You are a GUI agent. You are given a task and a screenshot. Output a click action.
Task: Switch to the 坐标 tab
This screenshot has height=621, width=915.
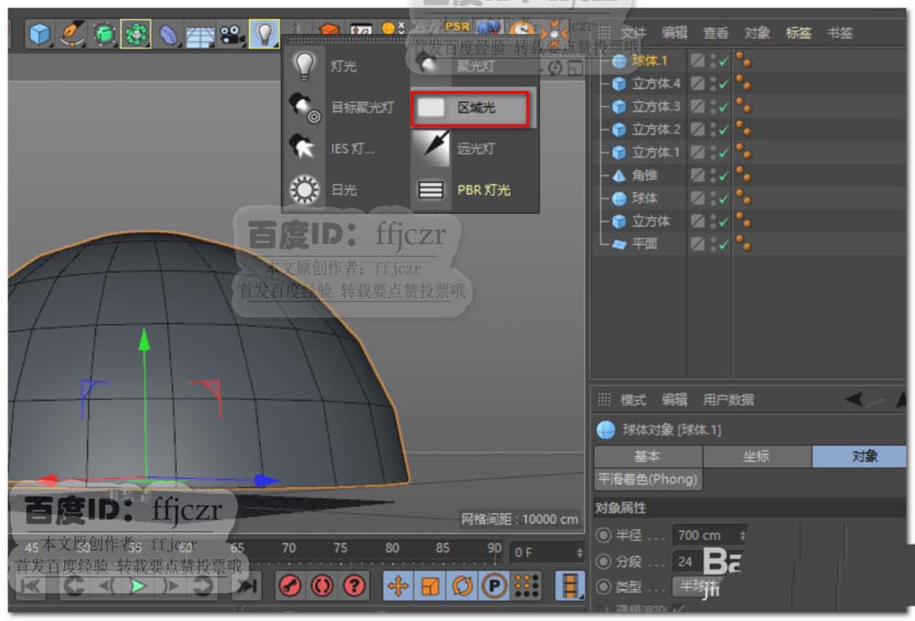click(756, 456)
